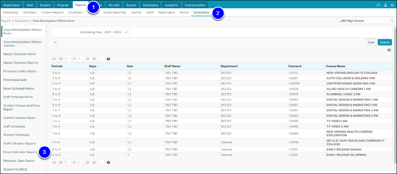The height and width of the screenshot is (174, 397).
Task: Go to last page in top pager
Action: click(94, 59)
